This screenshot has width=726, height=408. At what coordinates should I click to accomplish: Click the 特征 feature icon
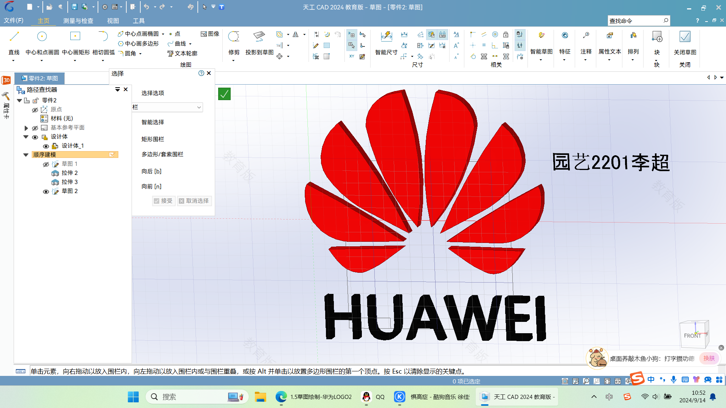(x=565, y=36)
